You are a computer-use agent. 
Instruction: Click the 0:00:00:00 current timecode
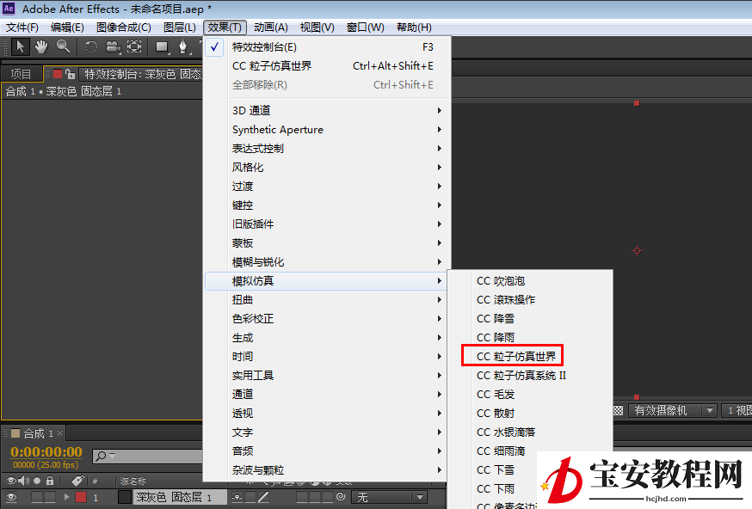(x=46, y=451)
